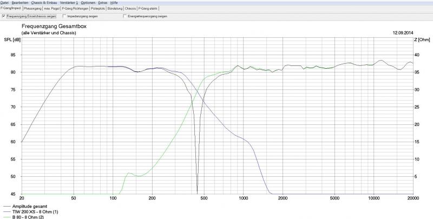Switch to the Chassis tab
Image resolution: width=433 pixels, height=219 pixels.
(130, 9)
